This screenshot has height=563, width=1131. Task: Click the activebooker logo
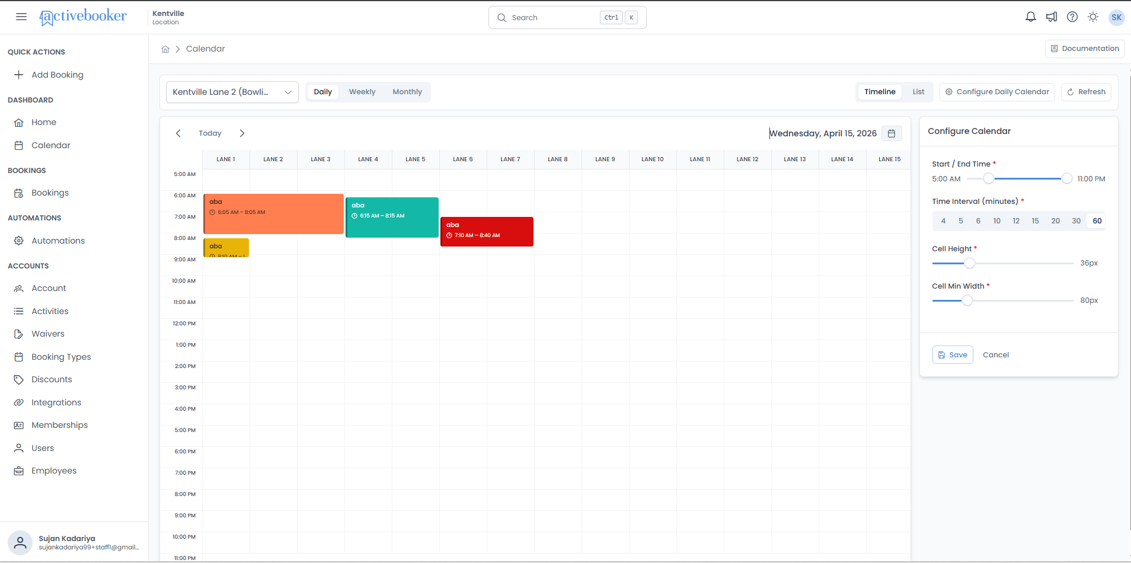click(83, 17)
